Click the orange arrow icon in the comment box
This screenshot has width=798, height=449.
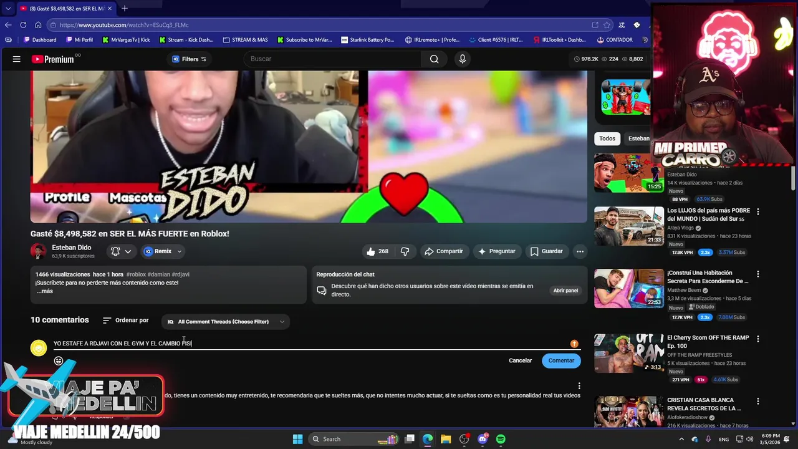click(x=574, y=344)
